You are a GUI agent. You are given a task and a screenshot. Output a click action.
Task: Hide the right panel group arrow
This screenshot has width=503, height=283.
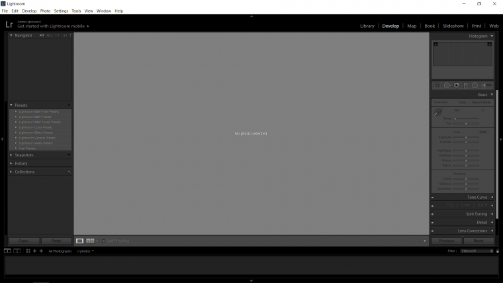[501, 139]
